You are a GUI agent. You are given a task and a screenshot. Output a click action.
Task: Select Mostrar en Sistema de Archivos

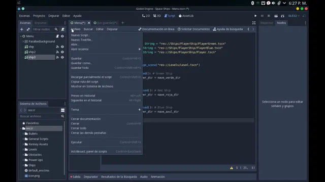point(106,86)
